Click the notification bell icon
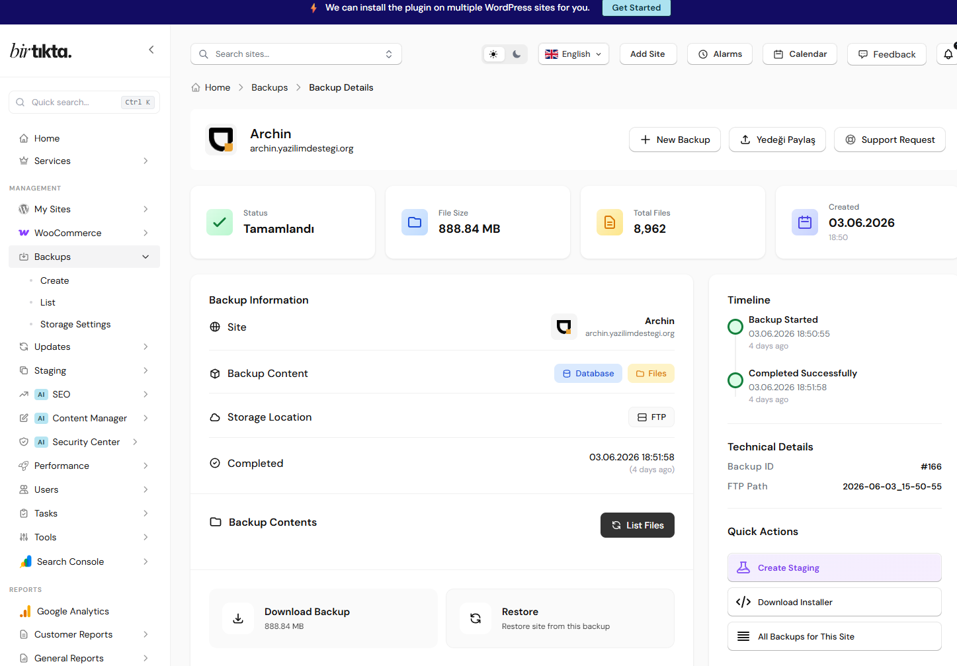The width and height of the screenshot is (957, 666). [x=948, y=54]
